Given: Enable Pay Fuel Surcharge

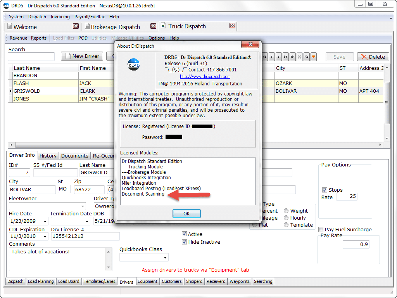Looking at the screenshot, I should coord(321,229).
